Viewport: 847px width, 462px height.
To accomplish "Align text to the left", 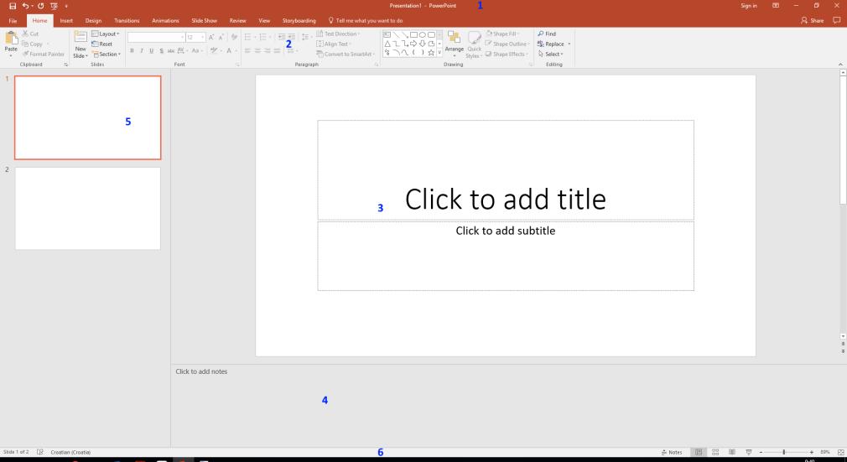I will tap(247, 51).
